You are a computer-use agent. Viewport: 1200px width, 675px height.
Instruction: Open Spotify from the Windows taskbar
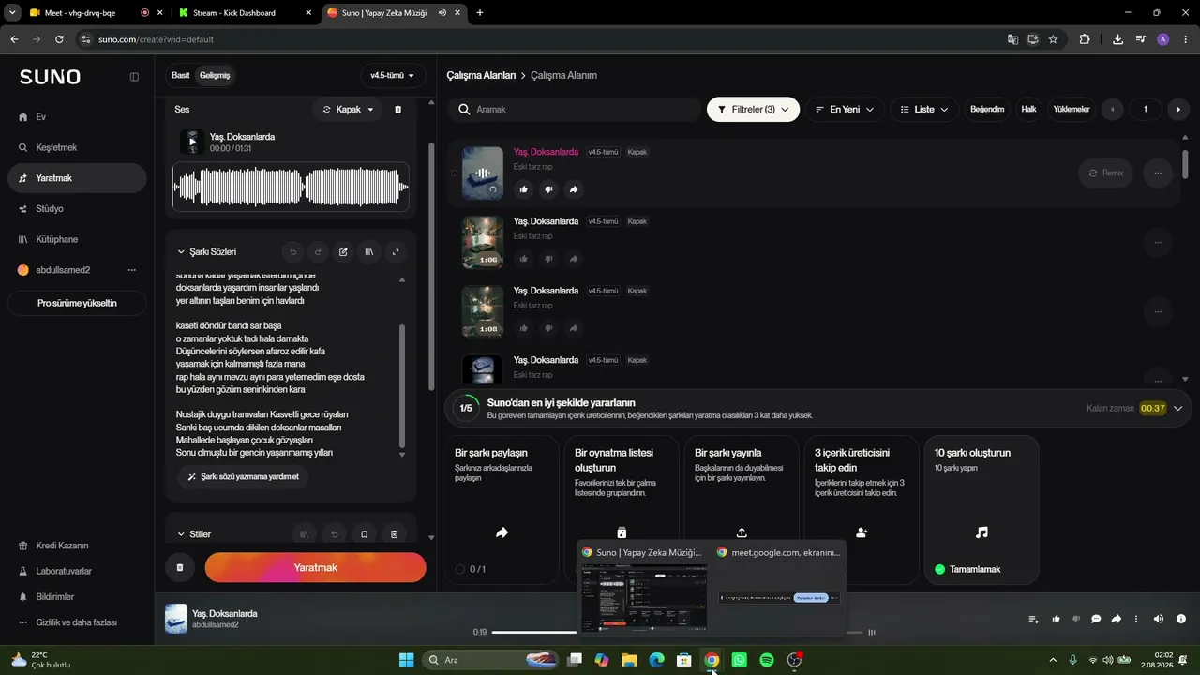[767, 660]
